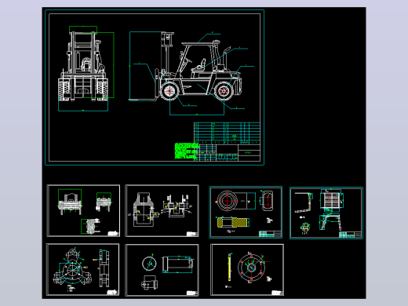Viewport: 408px width, 306px height.
Task: Select the triangular flange bracket drawing sheet
Action: (x=82, y=270)
